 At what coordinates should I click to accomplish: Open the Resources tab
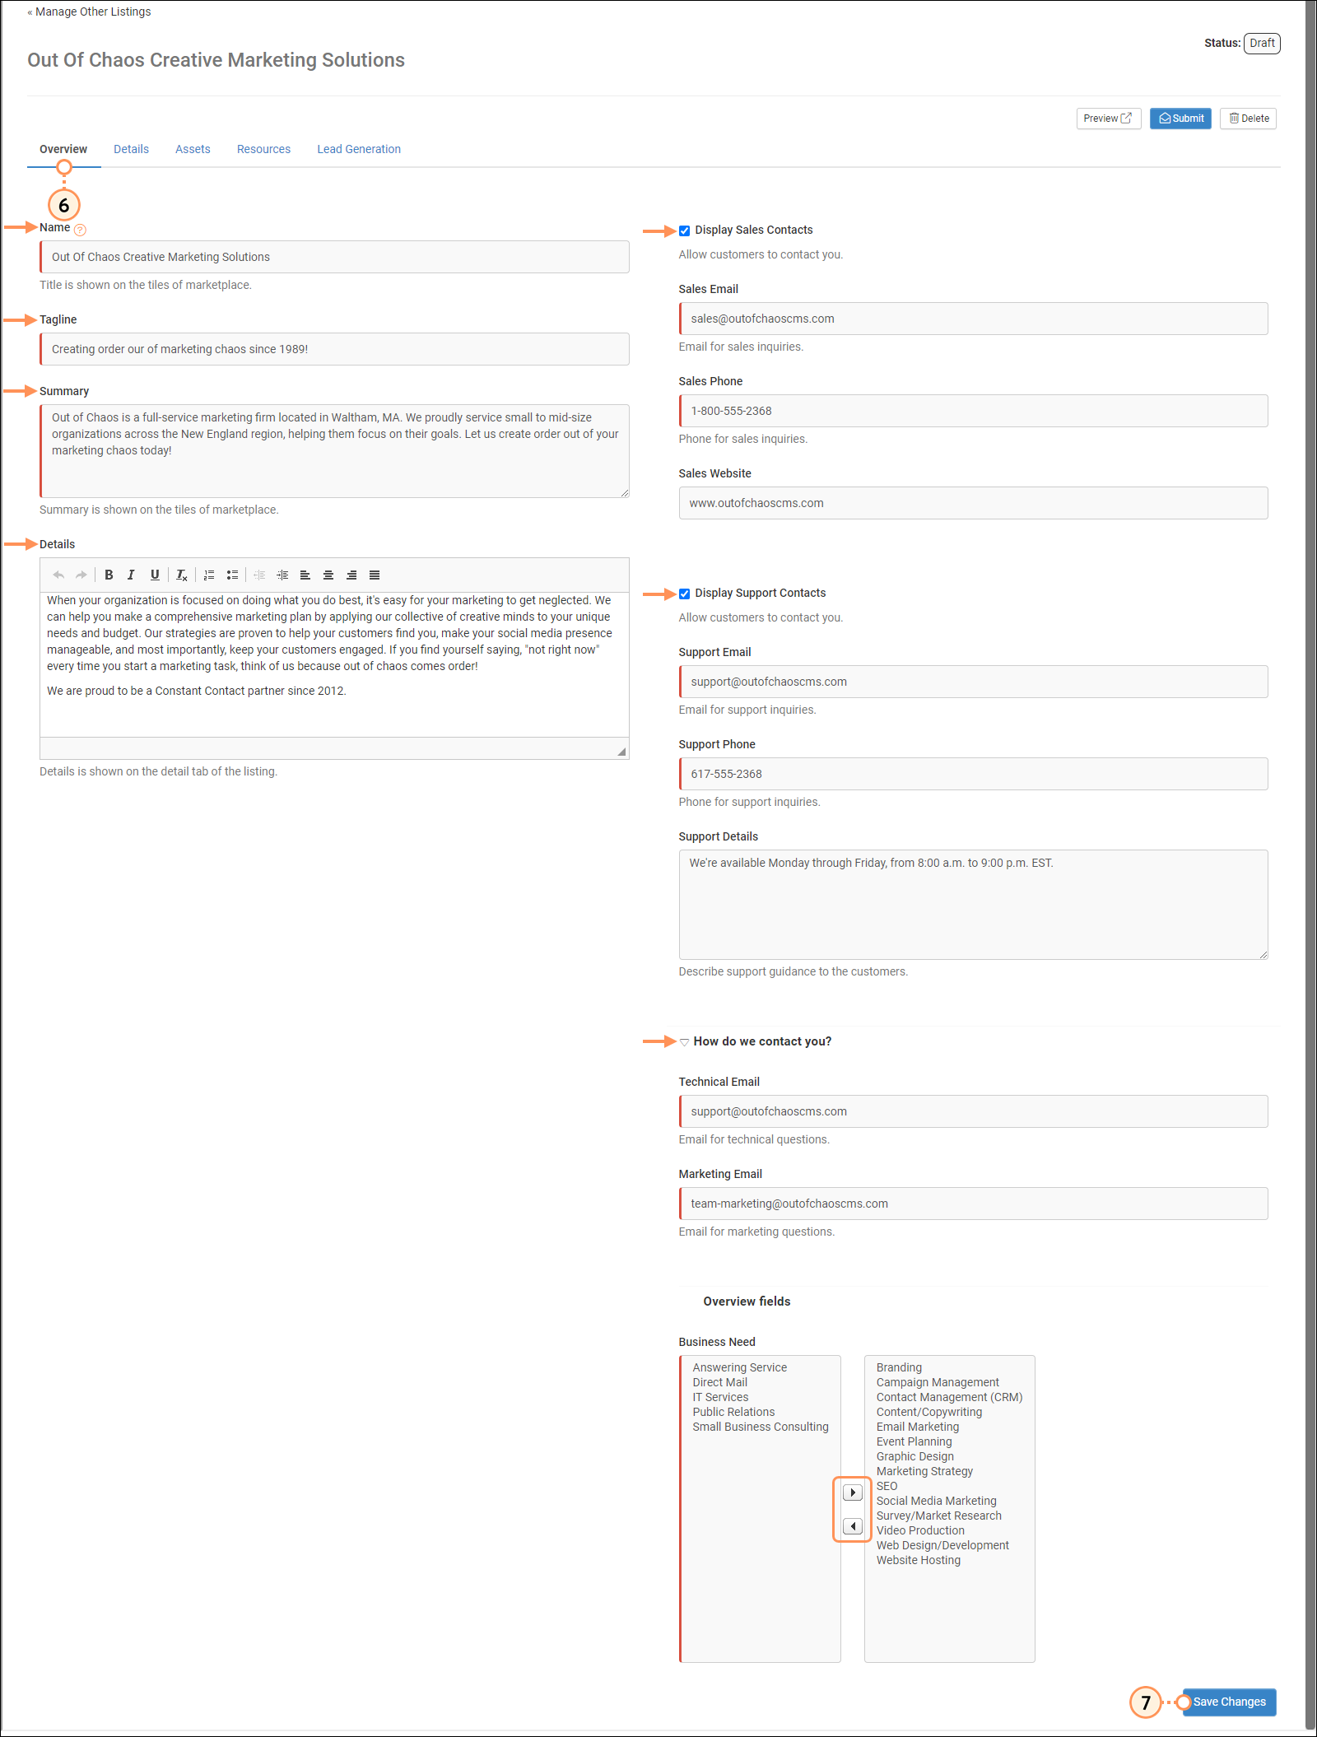263,149
